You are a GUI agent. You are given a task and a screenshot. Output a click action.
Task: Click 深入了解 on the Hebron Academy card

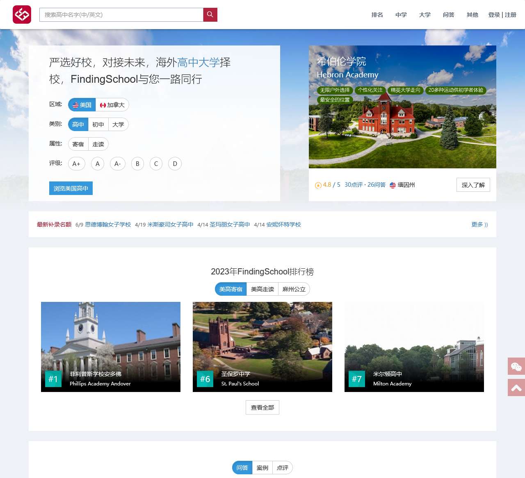coord(473,185)
